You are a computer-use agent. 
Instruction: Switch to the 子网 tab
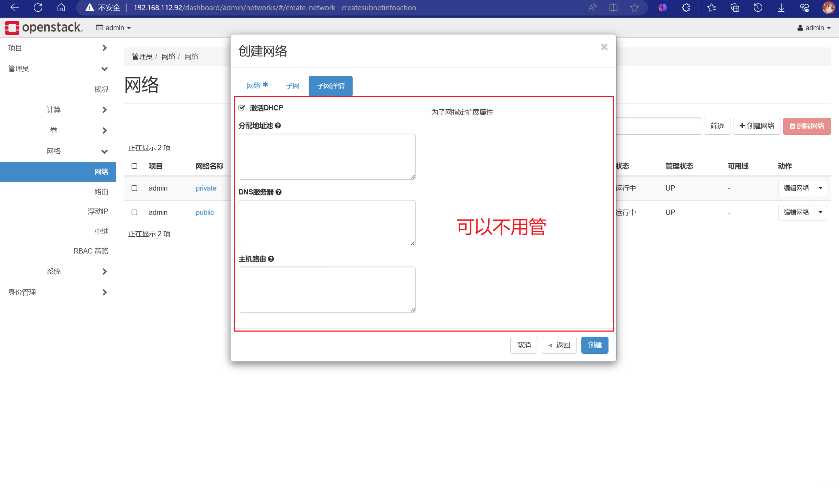(292, 86)
